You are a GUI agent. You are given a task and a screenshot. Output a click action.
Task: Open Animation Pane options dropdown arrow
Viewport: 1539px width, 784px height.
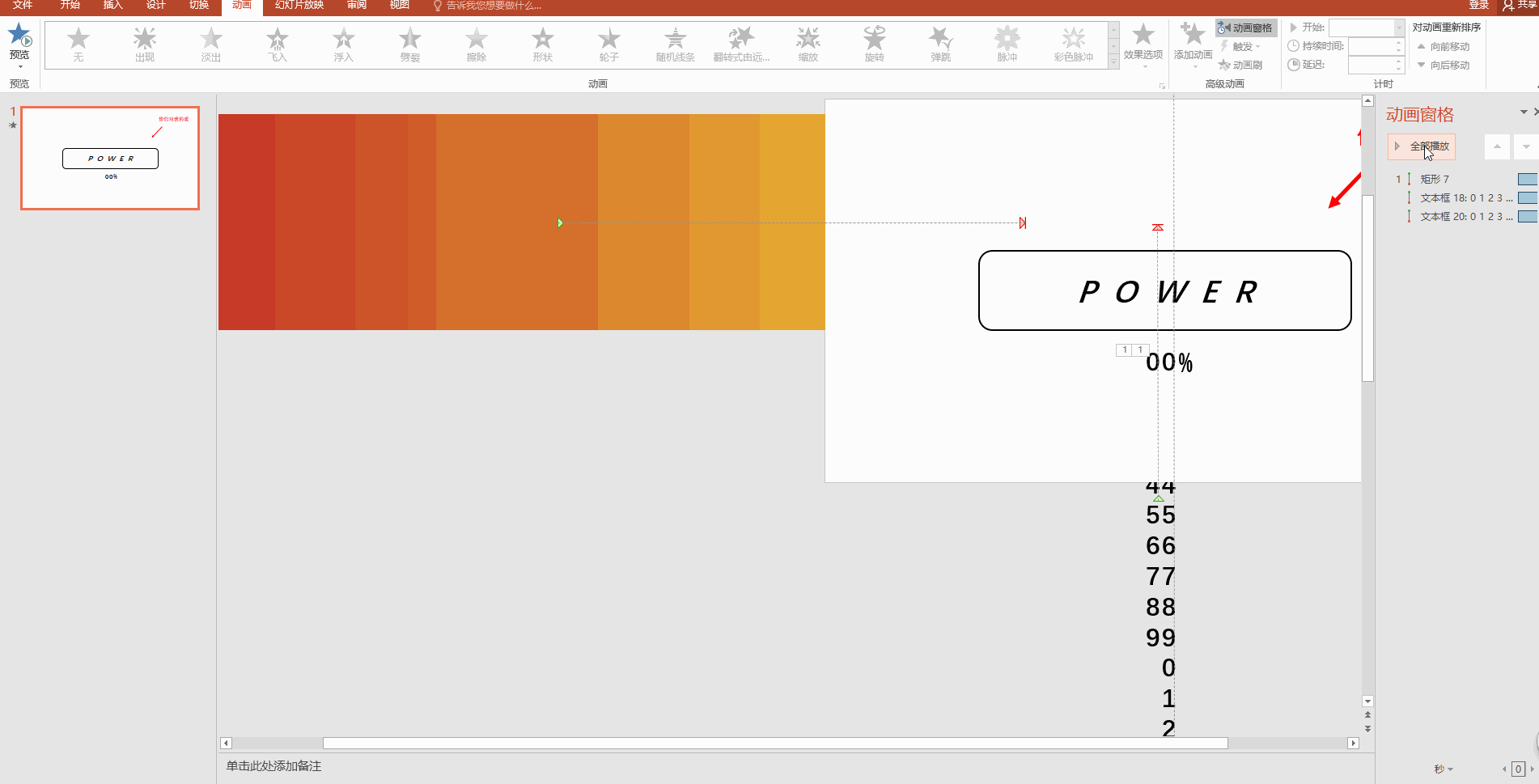1524,112
